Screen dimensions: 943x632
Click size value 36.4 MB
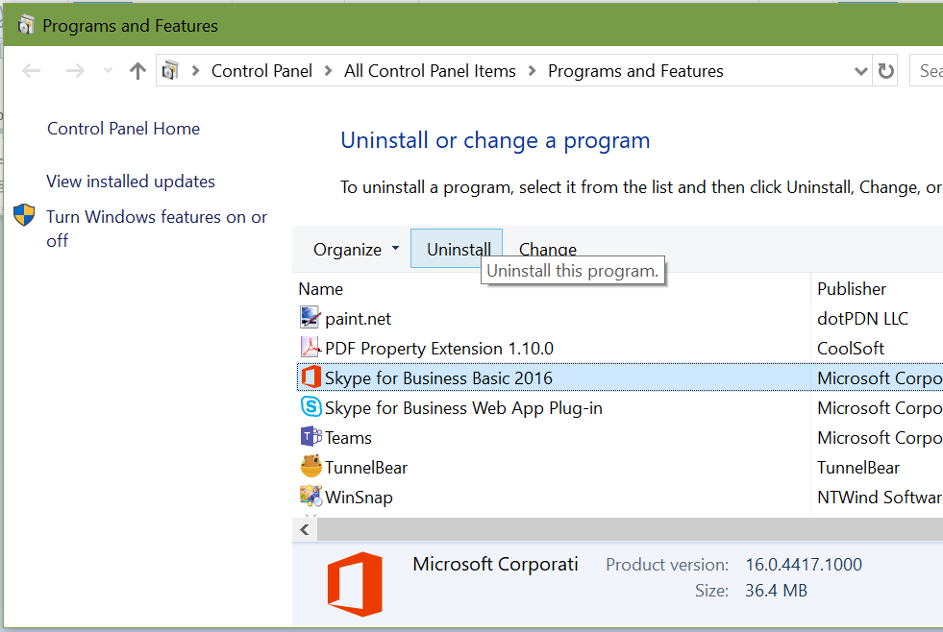coord(776,591)
